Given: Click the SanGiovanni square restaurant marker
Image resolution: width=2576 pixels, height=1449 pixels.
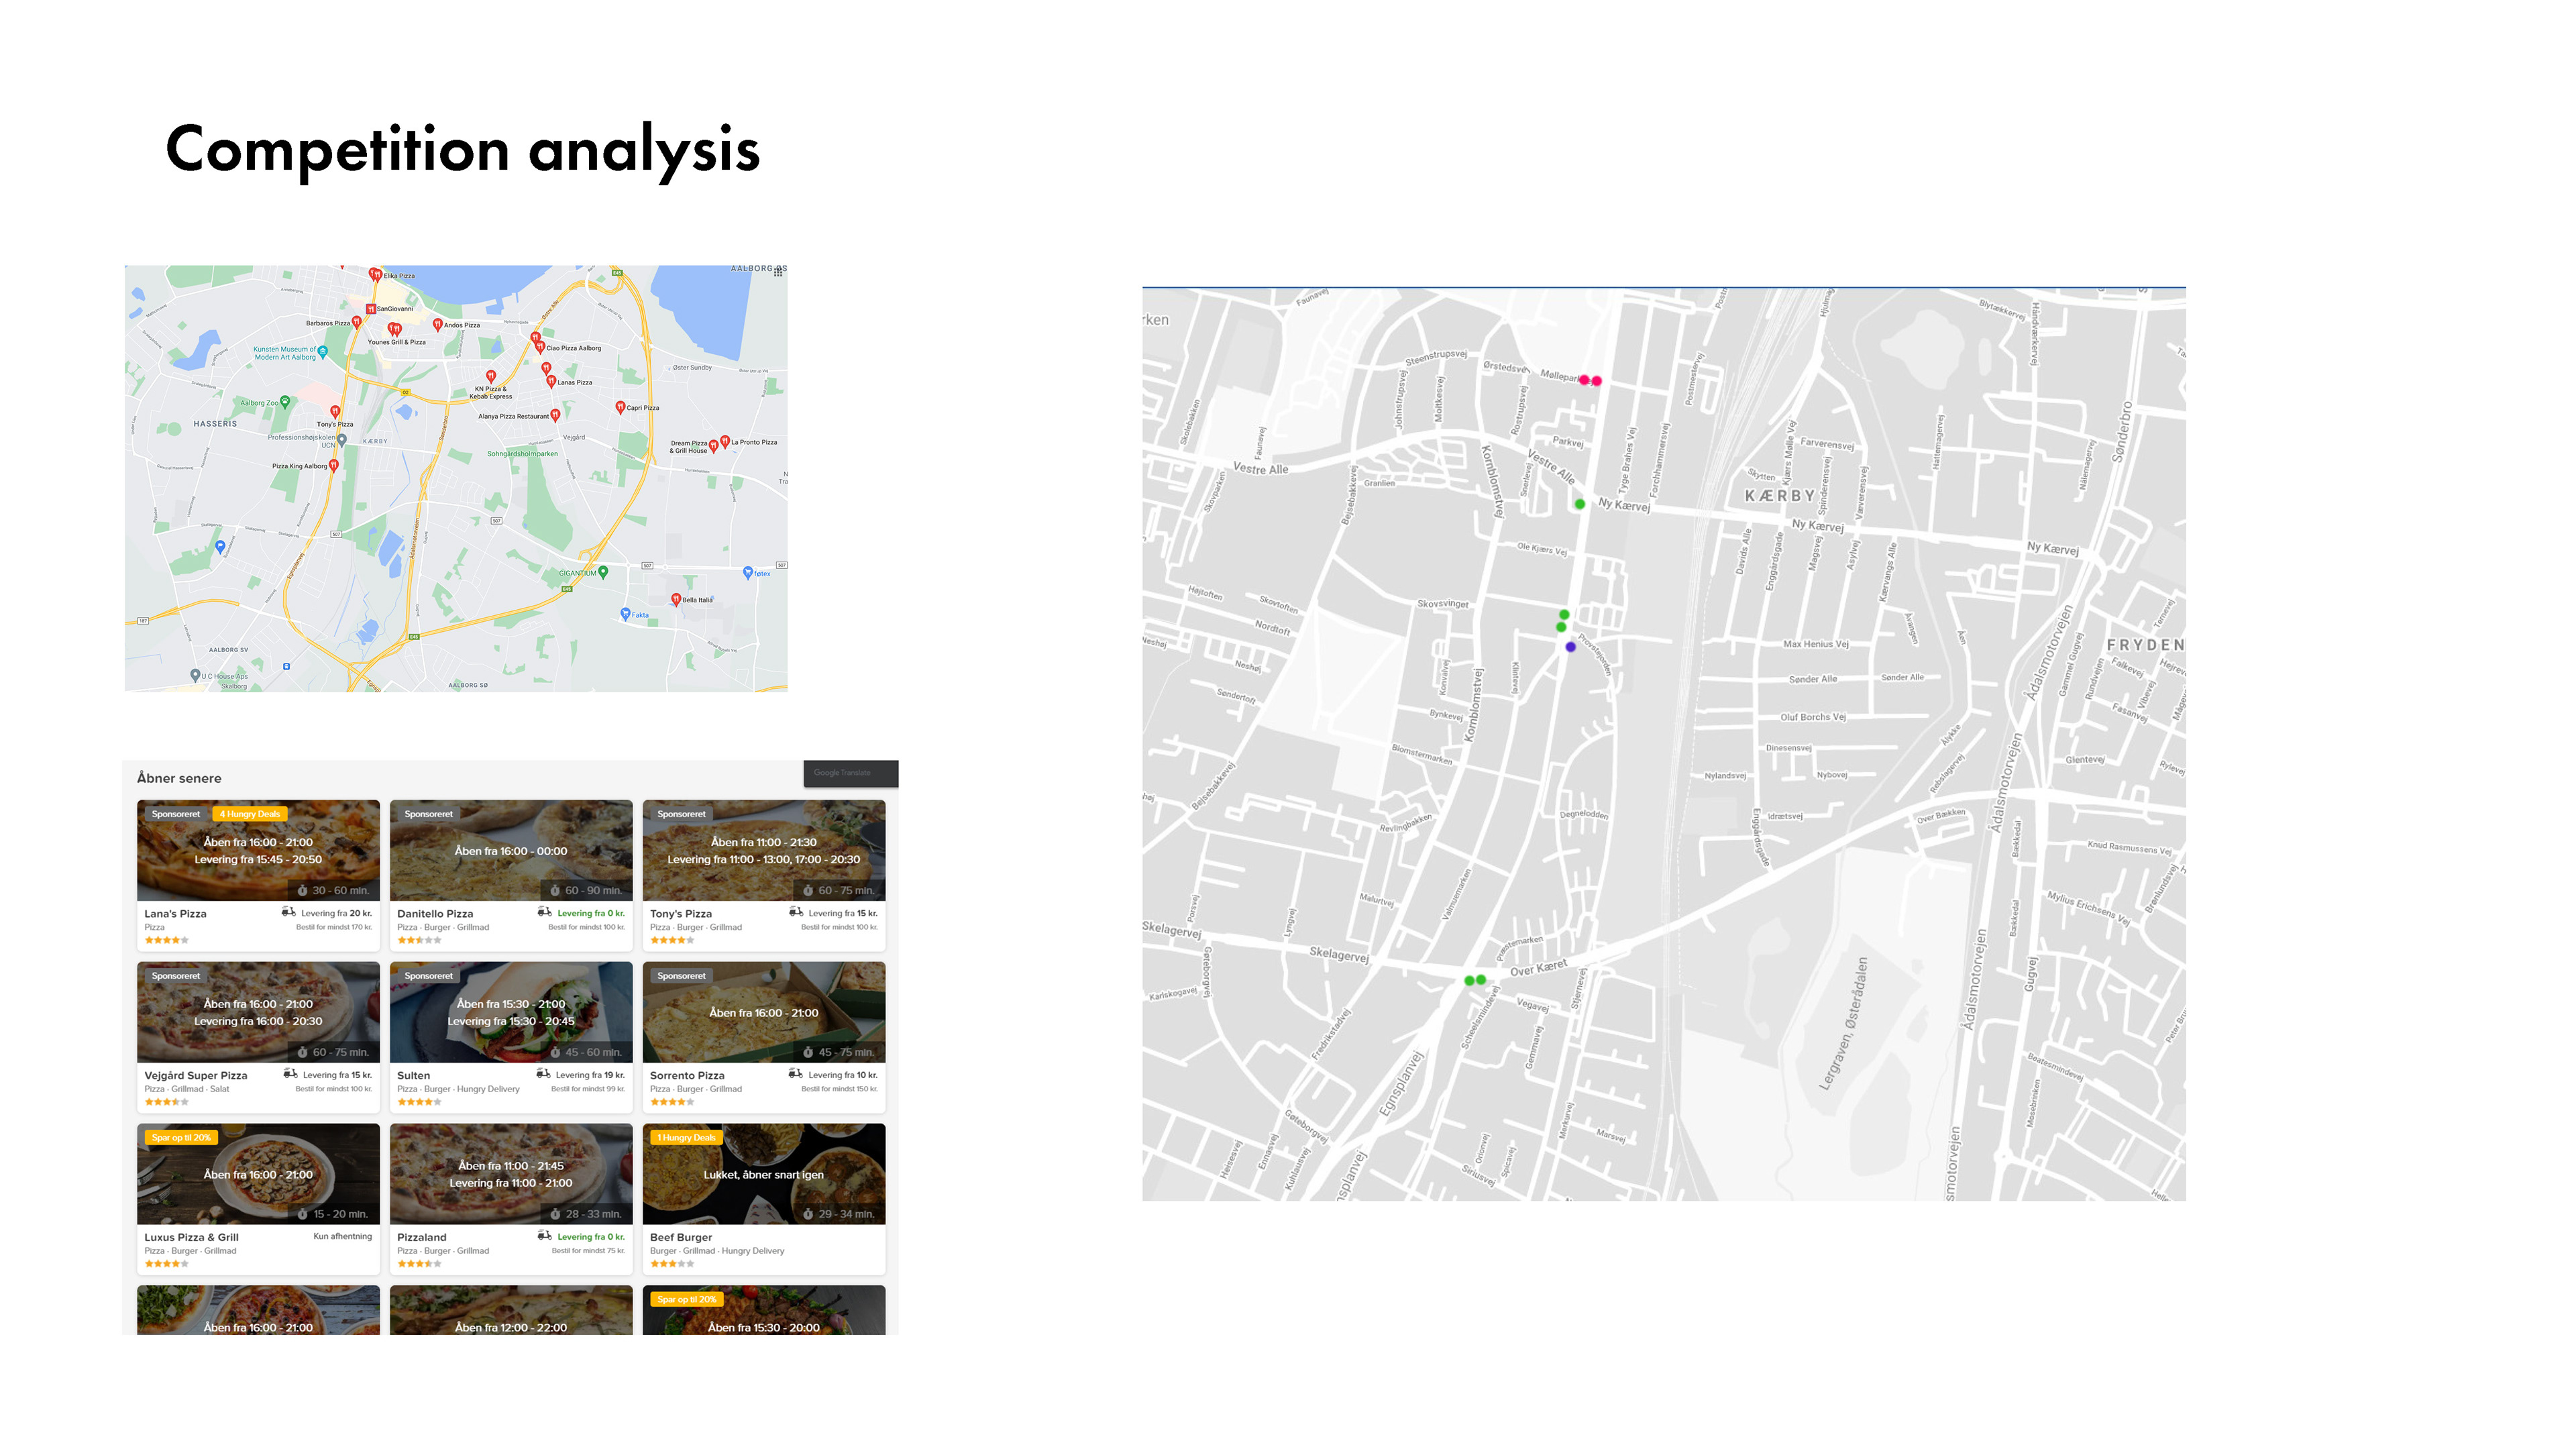Looking at the screenshot, I should pos(371,309).
